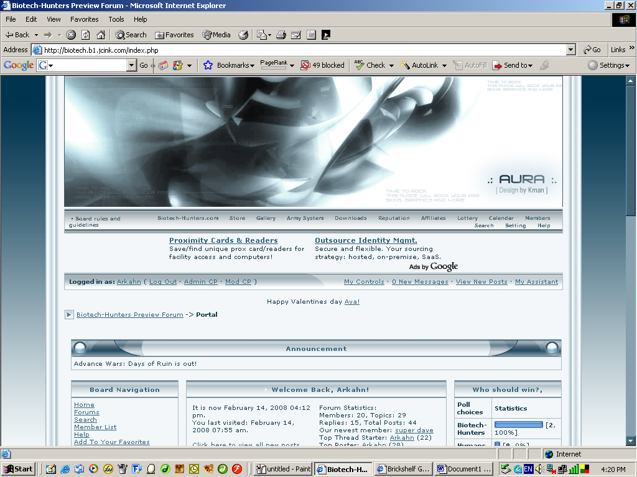Click the red Flash quick launch icon
The height and width of the screenshot is (477, 637).
[237, 469]
